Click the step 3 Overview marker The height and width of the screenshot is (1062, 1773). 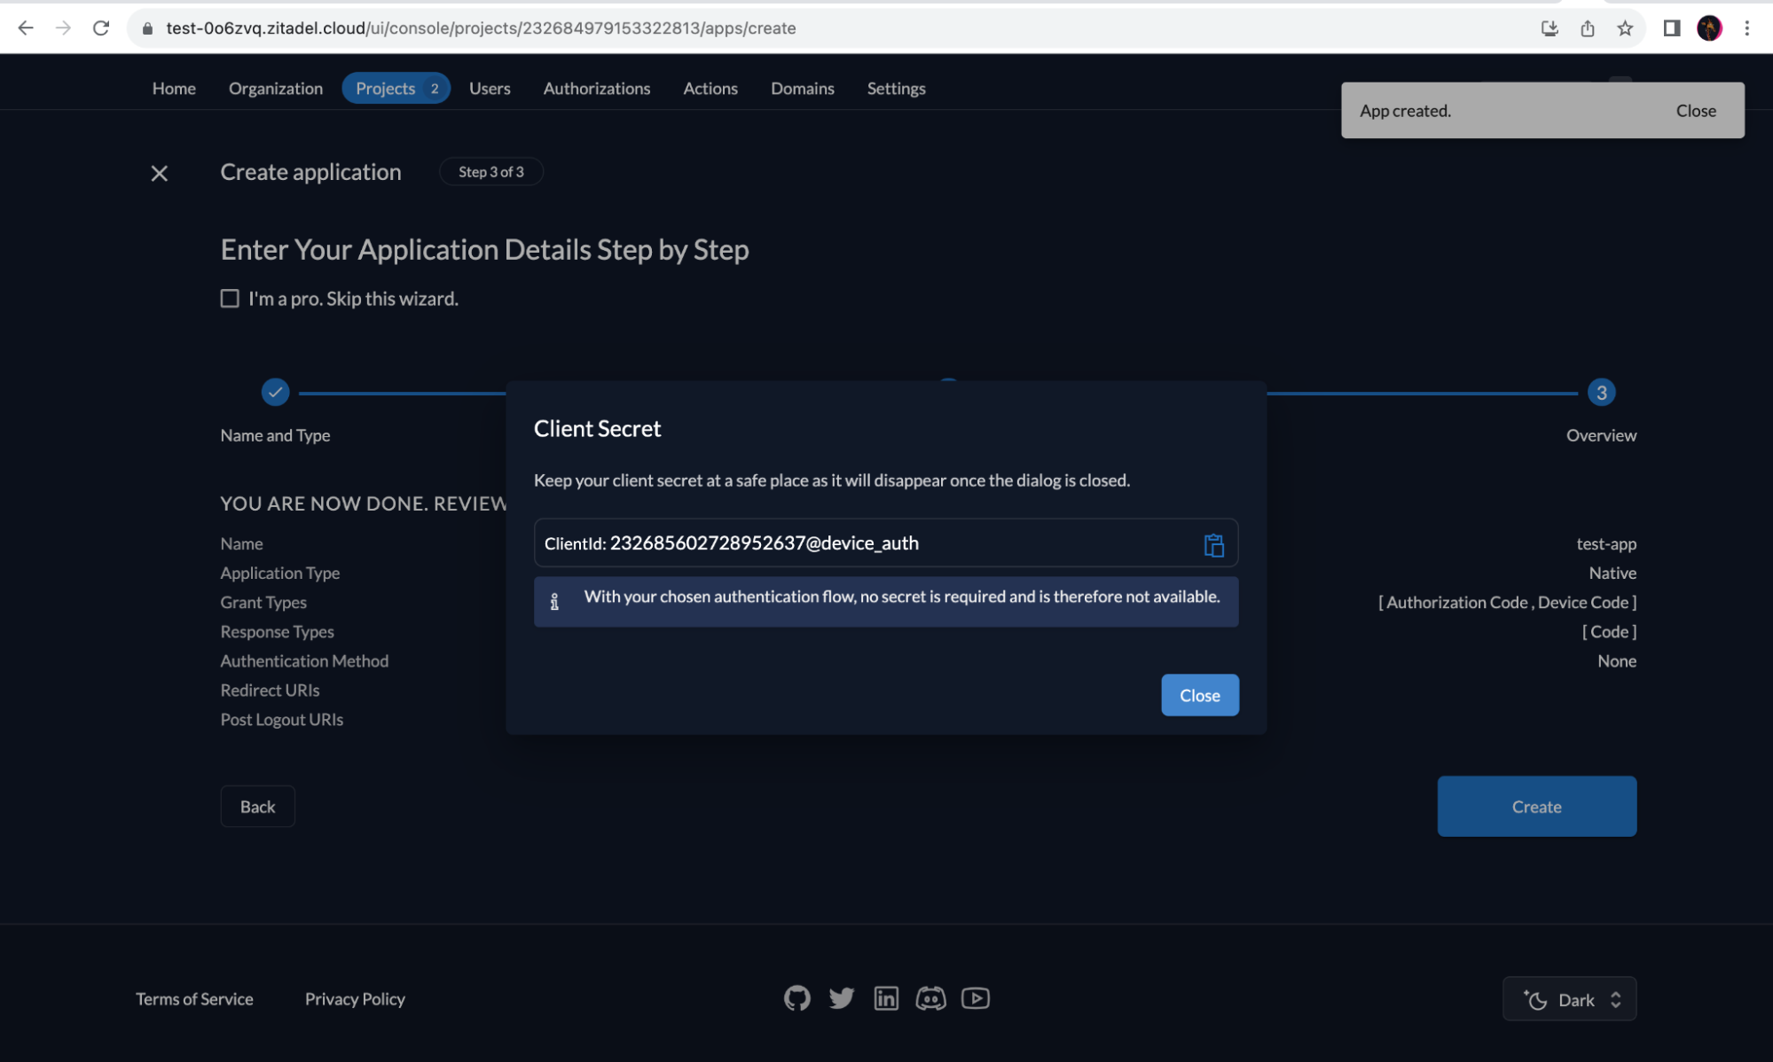click(1601, 393)
